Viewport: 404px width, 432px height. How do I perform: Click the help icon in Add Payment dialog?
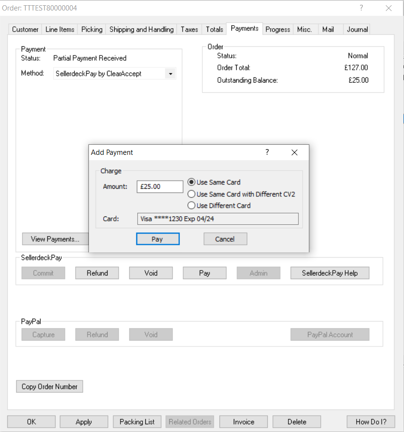click(267, 152)
